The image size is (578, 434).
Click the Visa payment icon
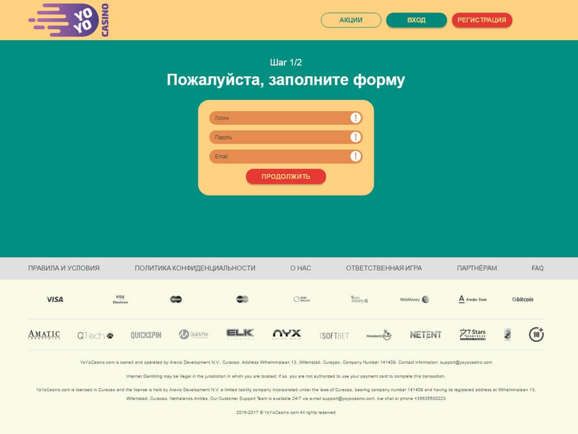click(55, 299)
